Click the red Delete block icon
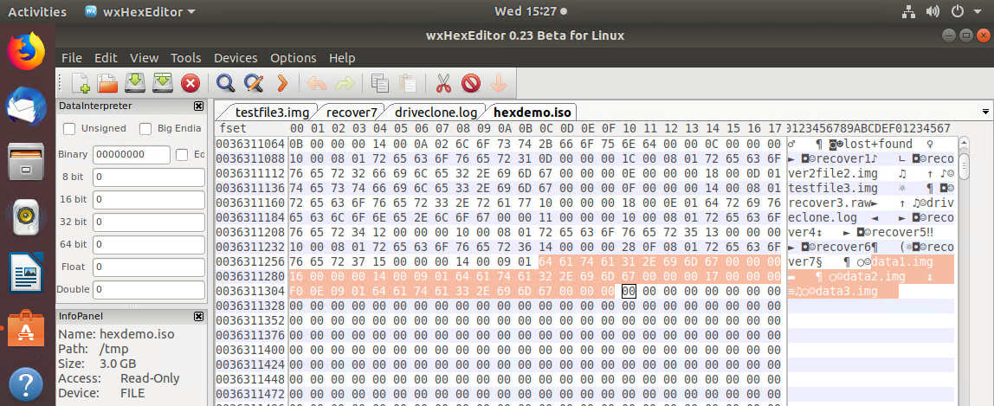The height and width of the screenshot is (406, 994). [x=470, y=83]
